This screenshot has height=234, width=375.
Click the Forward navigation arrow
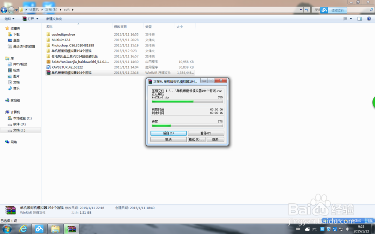coord(11,10)
